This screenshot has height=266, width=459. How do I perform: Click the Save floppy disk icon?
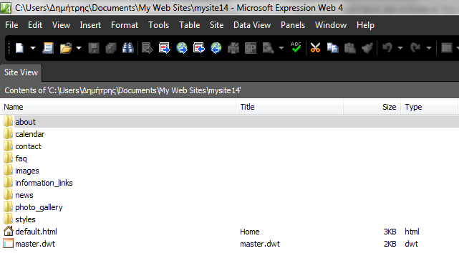[x=94, y=48]
